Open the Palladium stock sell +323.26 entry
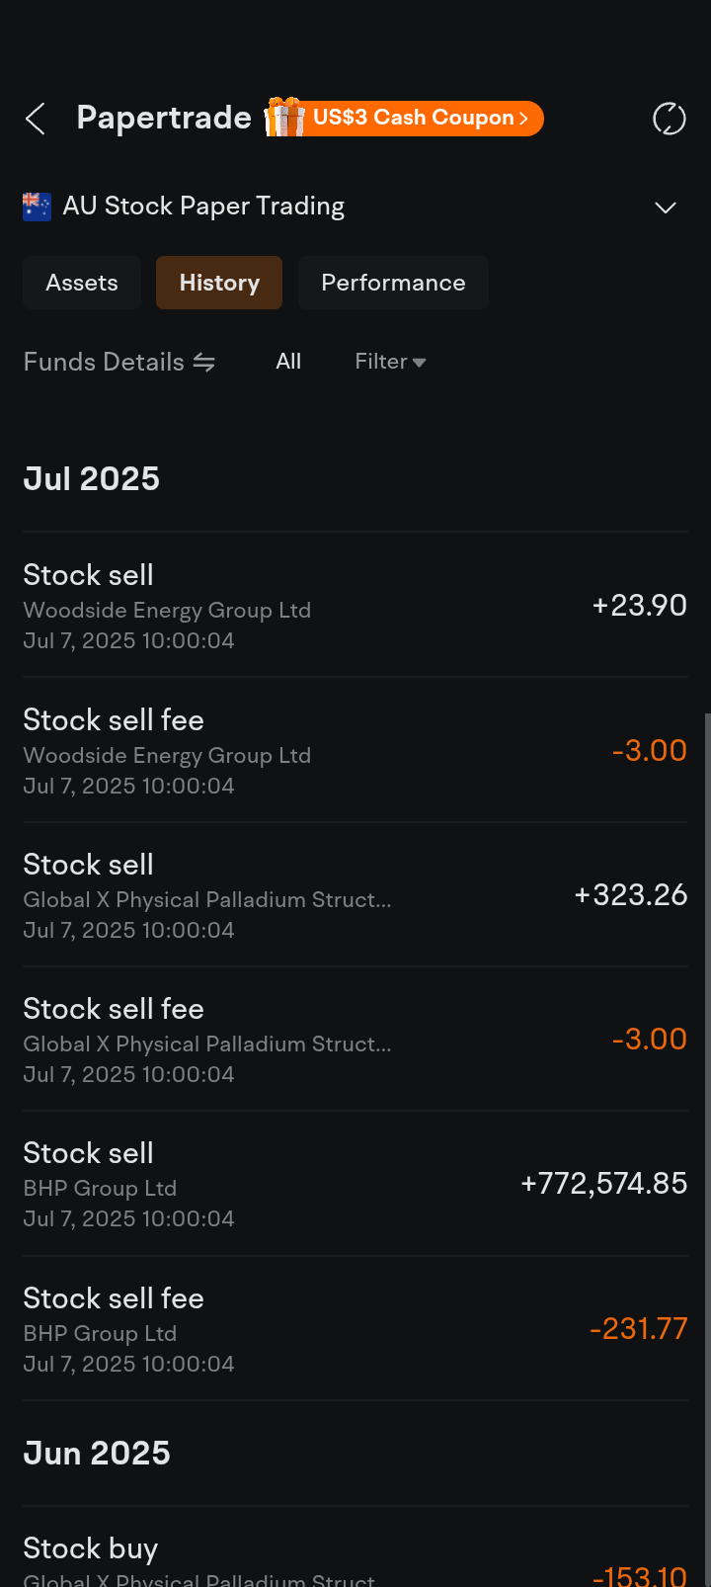 pyautogui.click(x=355, y=895)
